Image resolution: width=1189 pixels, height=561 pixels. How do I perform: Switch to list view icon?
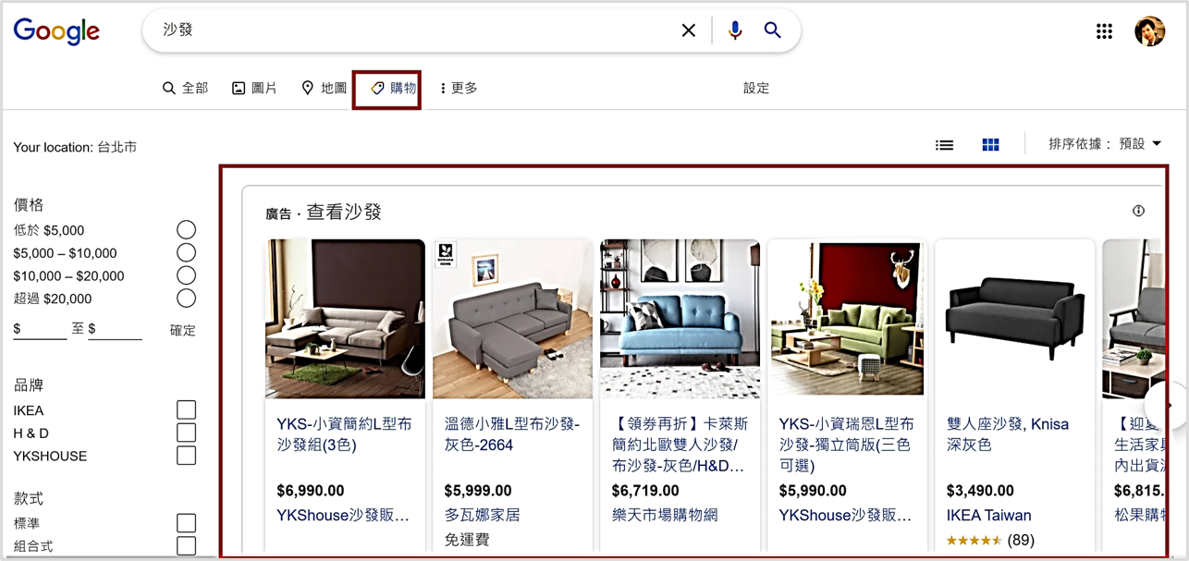pyautogui.click(x=944, y=145)
